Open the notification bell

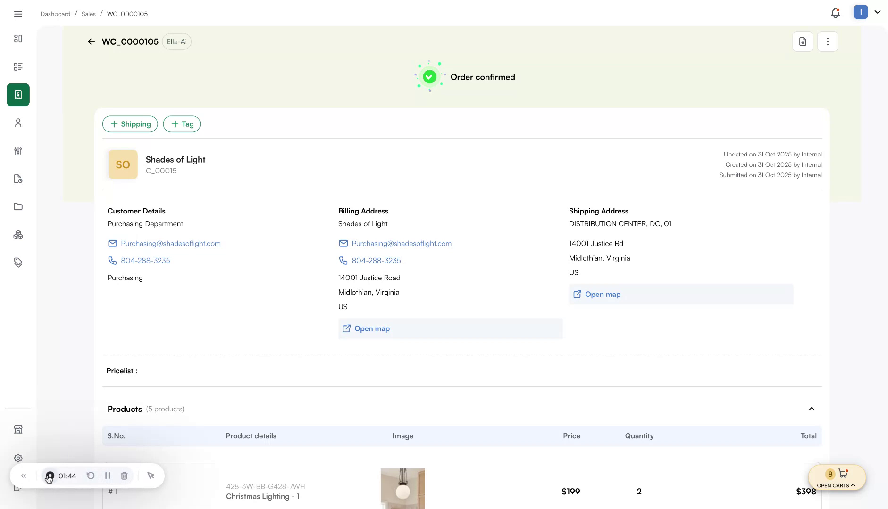tap(835, 12)
